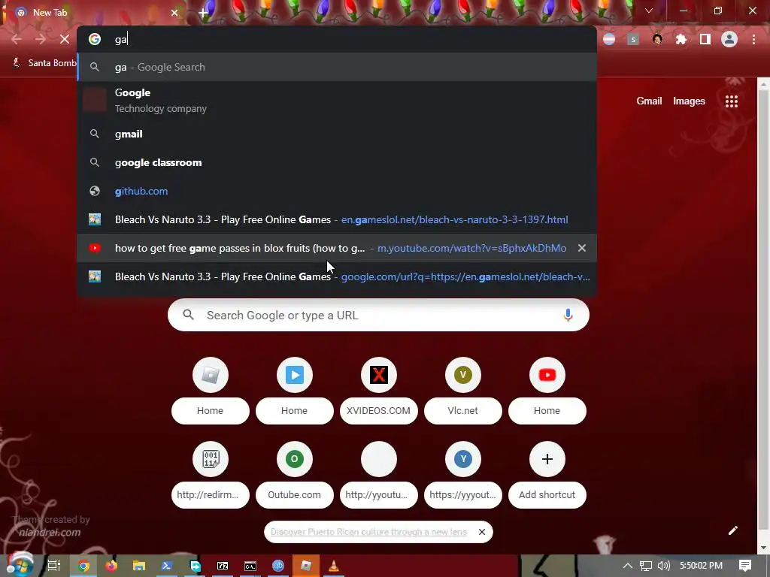Open the github.com suggestion

click(x=337, y=191)
